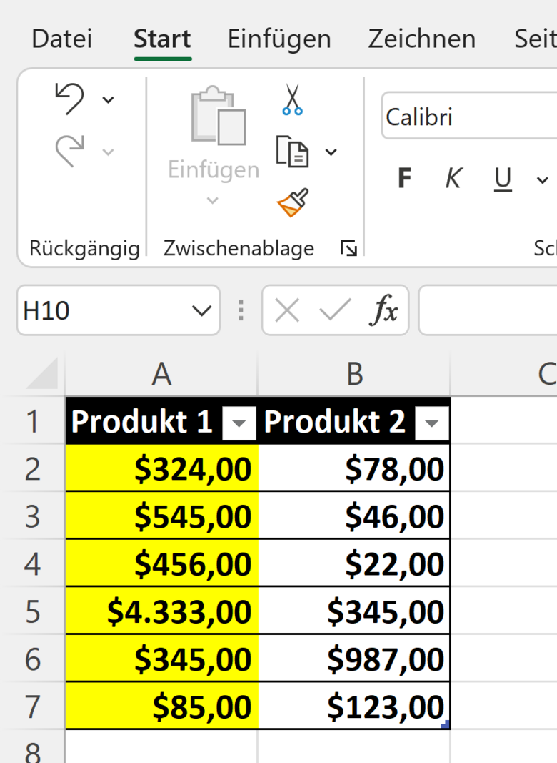This screenshot has height=763, width=557.
Task: Select column B header
Action: (354, 374)
